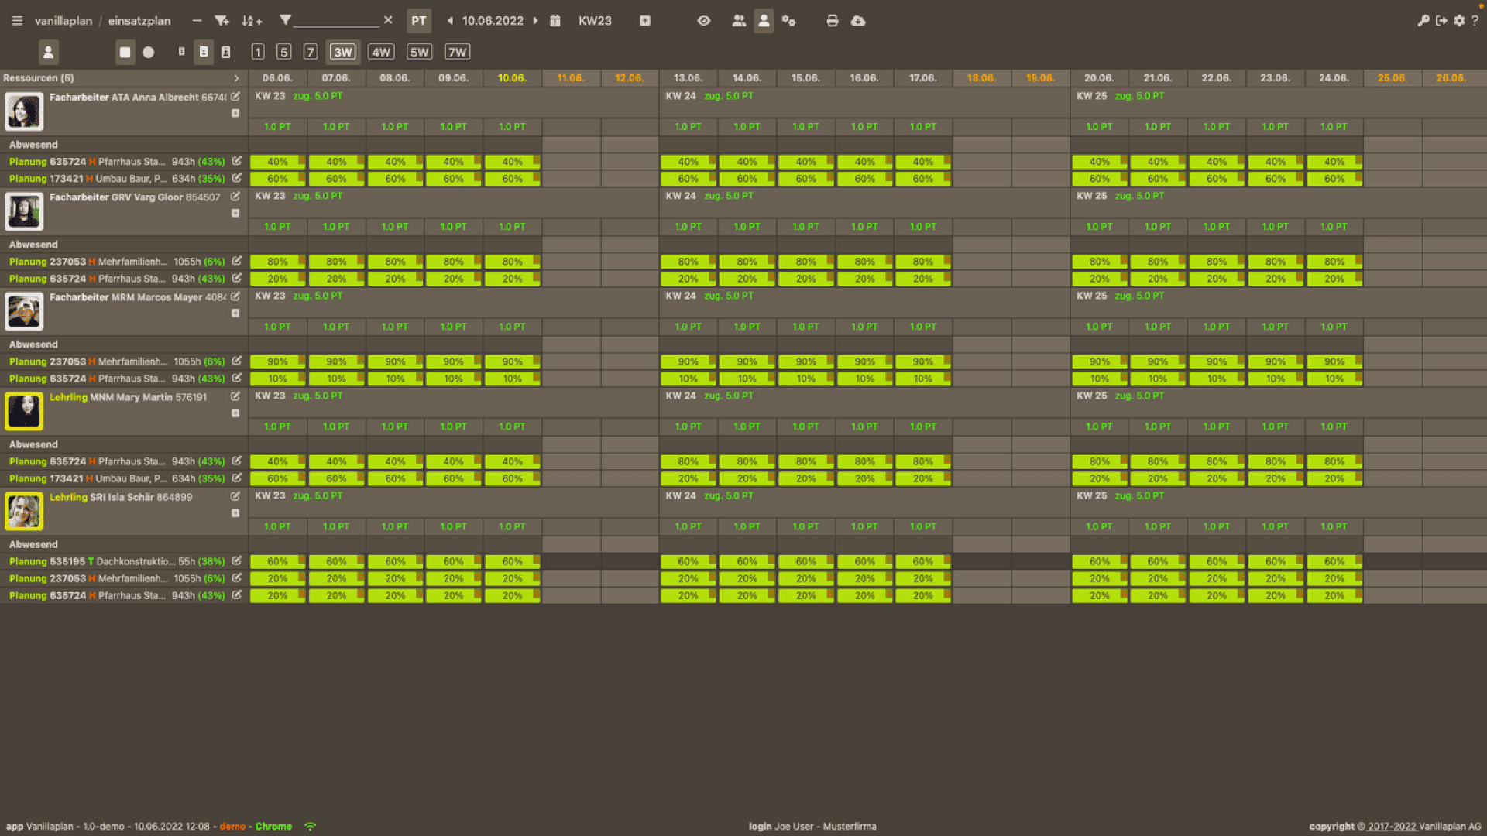The image size is (1487, 836).
Task: Open help with question mark icon
Action: point(1475,21)
